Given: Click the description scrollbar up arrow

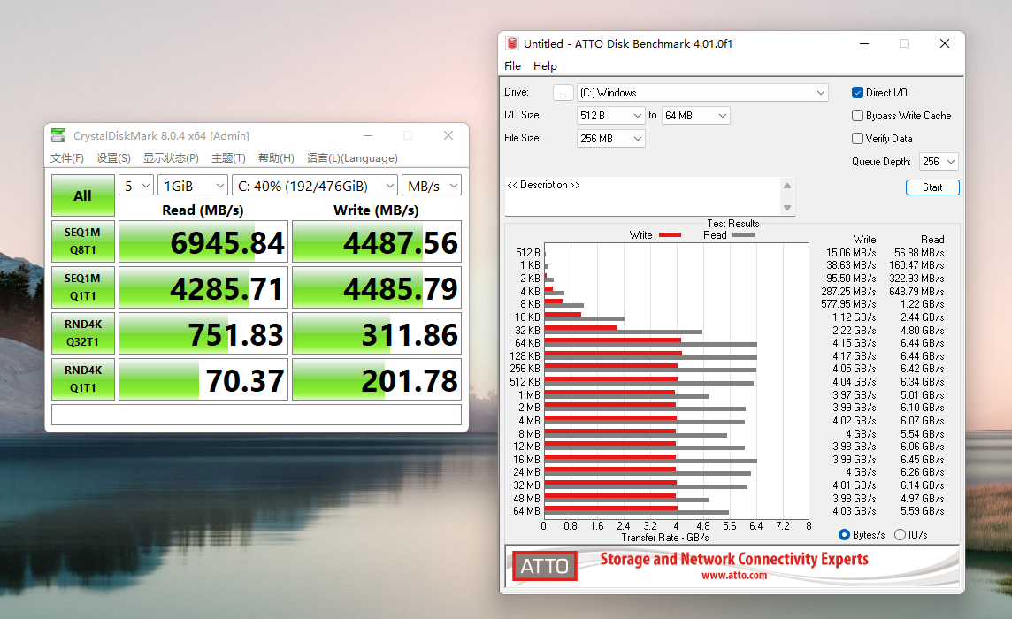Looking at the screenshot, I should tap(787, 185).
